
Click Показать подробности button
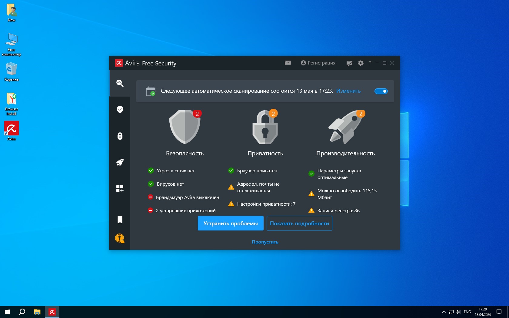coord(299,224)
